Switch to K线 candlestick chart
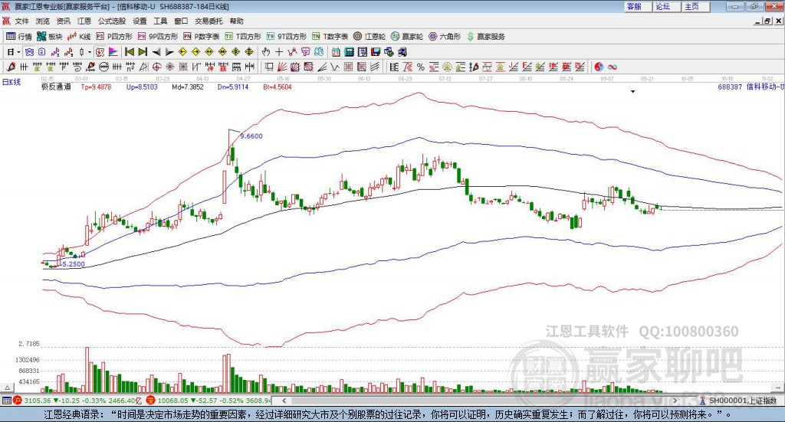This screenshot has width=785, height=422. pyautogui.click(x=79, y=37)
